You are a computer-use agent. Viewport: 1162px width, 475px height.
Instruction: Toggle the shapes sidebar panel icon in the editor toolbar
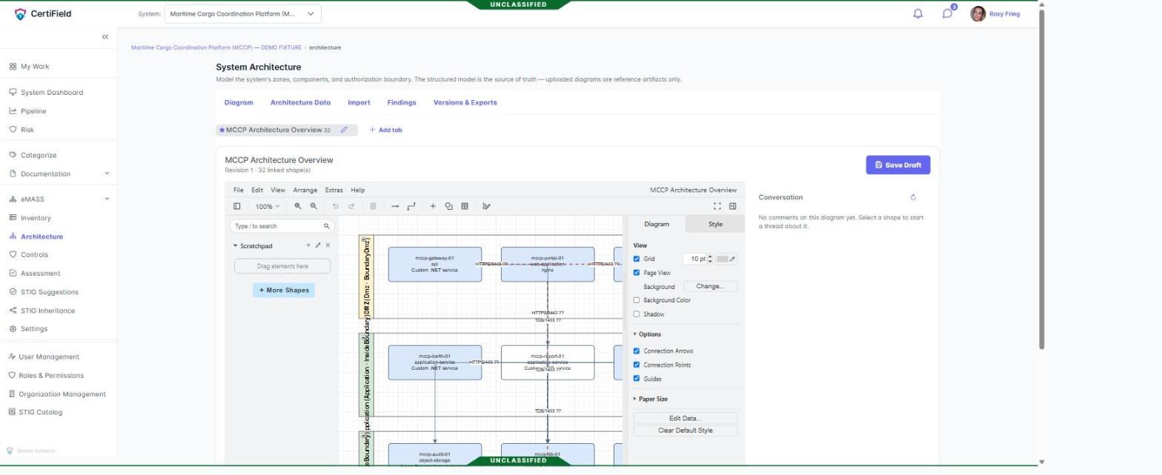click(237, 206)
